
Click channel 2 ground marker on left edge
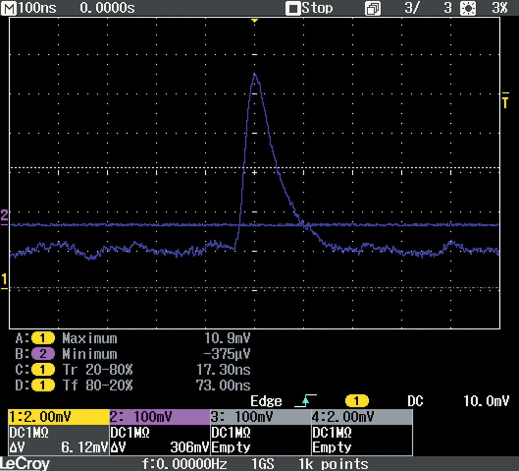[4, 217]
